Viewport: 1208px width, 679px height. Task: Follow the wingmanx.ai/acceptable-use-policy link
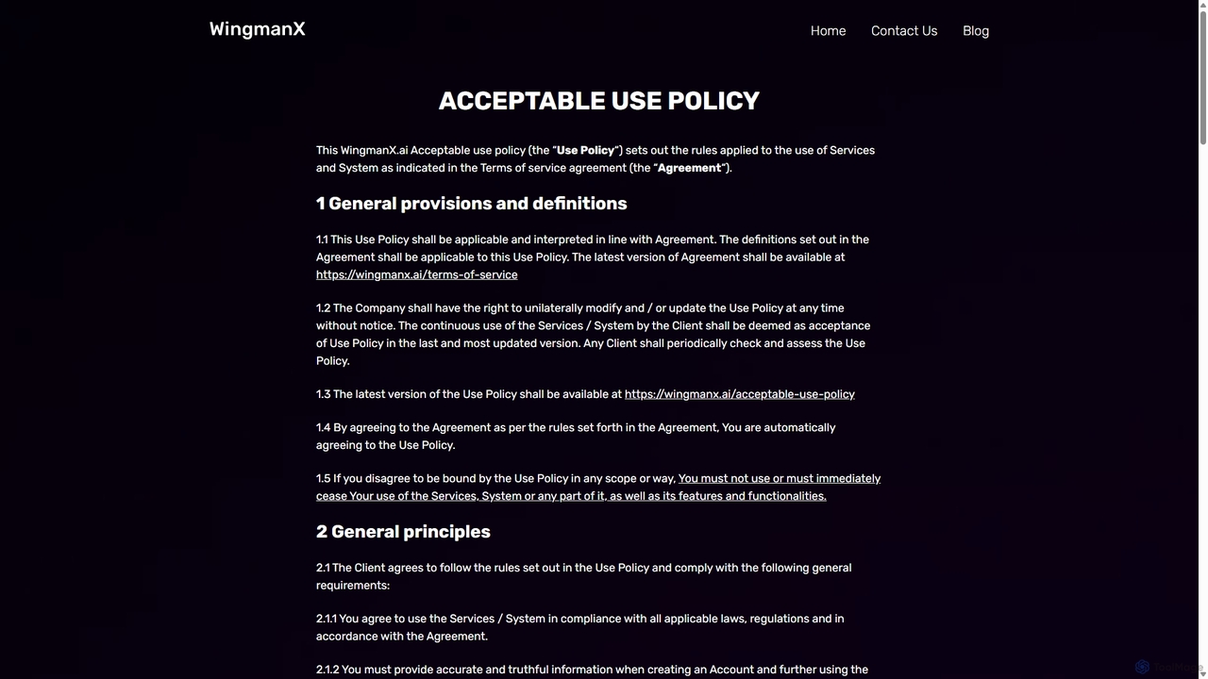point(740,394)
